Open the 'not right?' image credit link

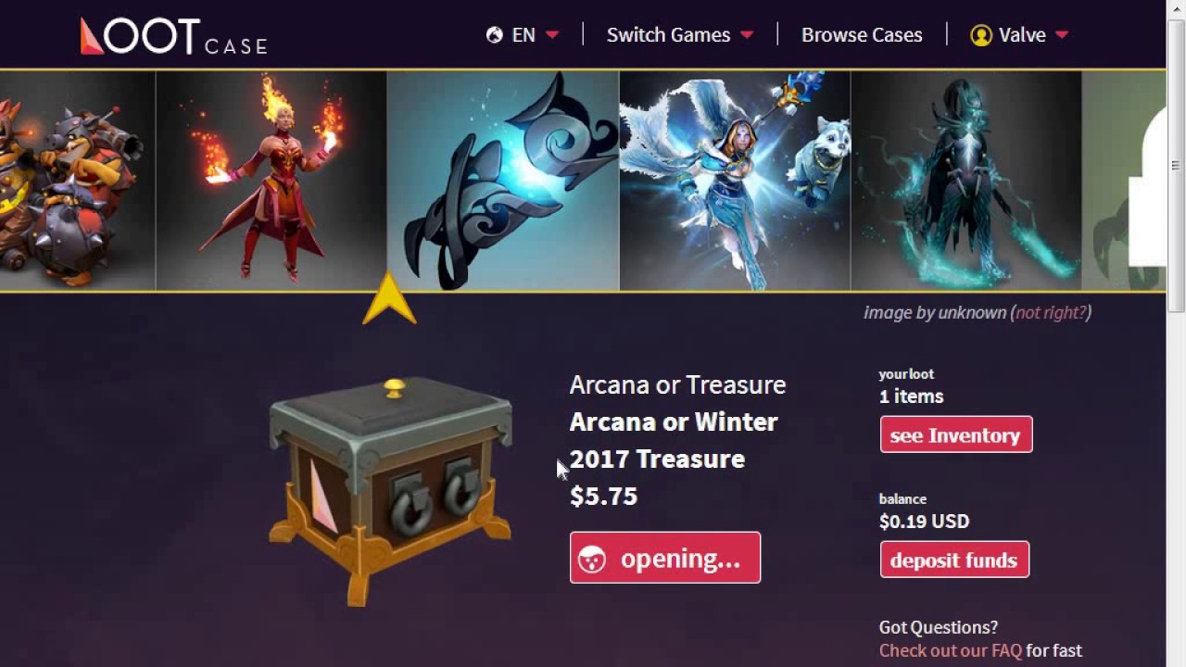point(1051,312)
